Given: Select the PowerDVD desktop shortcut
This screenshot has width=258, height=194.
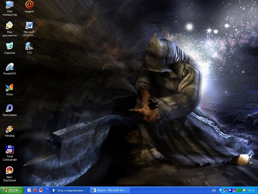Looking at the screenshot, I should pos(10,69).
